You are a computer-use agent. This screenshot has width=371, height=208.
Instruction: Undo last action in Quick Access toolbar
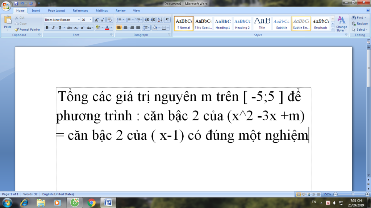22,4
